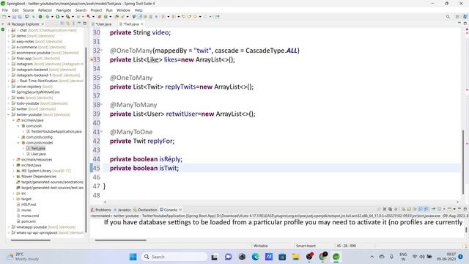Expand the Maven Dependencies node
Image resolution: width=469 pixels, height=264 pixels.
coord(13,177)
